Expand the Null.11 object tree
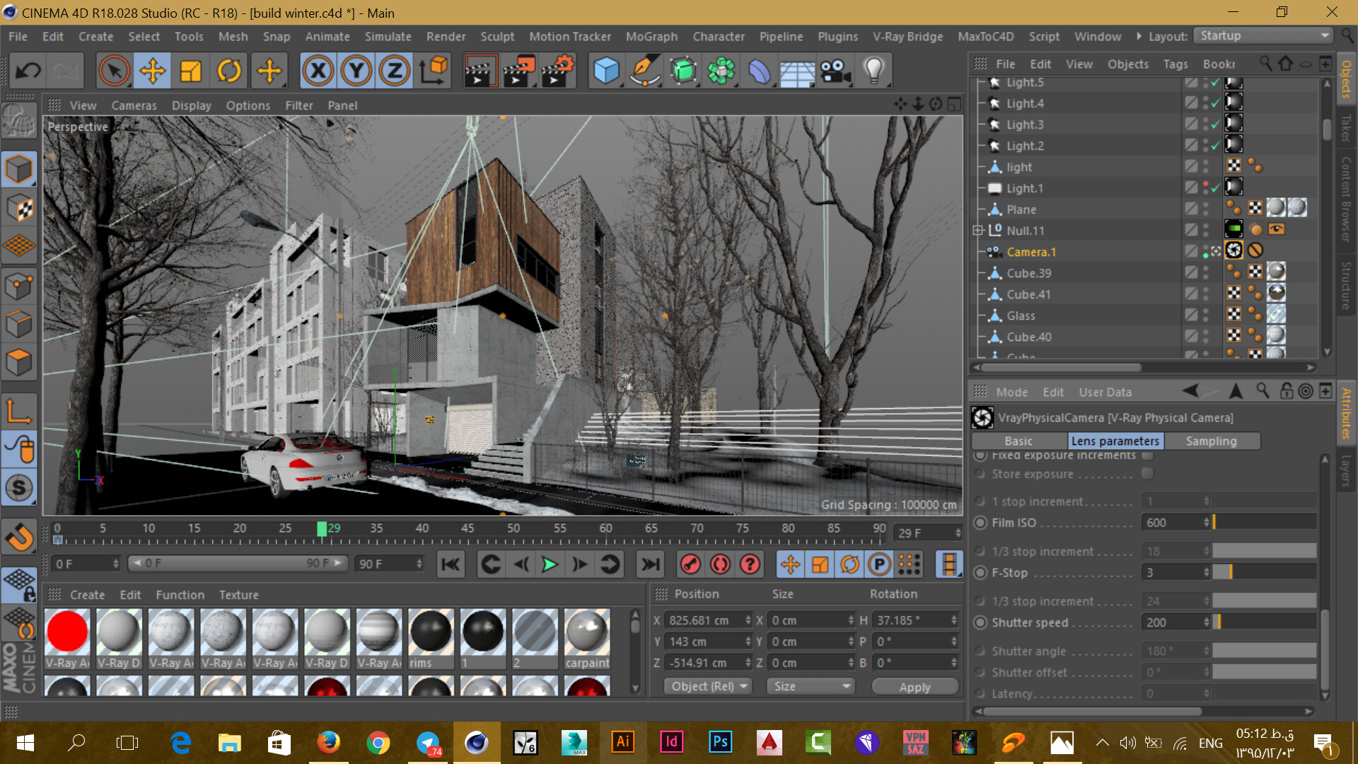This screenshot has height=764, width=1358. coord(977,231)
